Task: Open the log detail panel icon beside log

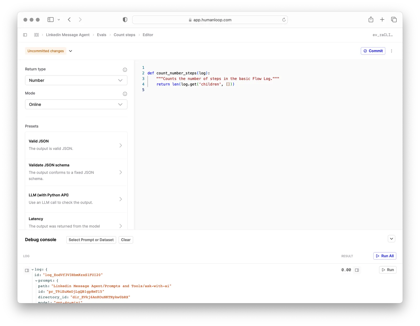Action: click(27, 270)
